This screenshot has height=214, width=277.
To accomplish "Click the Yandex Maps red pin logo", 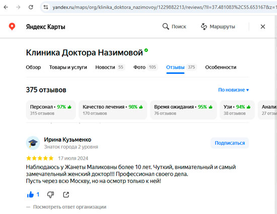I will click(x=12, y=27).
